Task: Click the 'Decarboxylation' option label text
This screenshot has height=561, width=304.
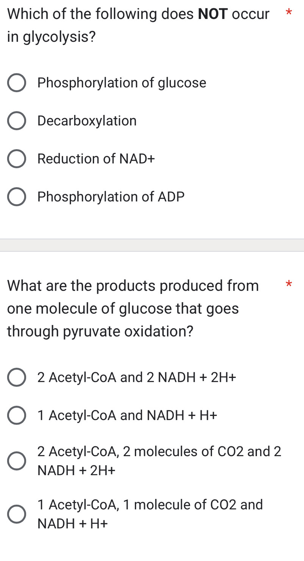Action: click(87, 120)
